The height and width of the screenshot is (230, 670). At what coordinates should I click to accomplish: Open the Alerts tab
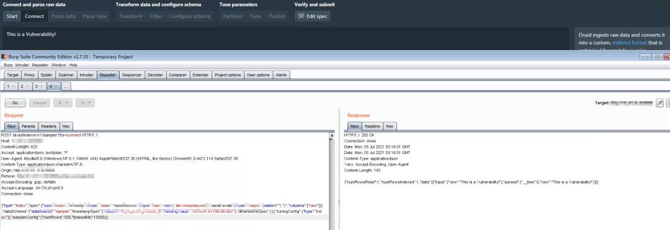point(281,75)
